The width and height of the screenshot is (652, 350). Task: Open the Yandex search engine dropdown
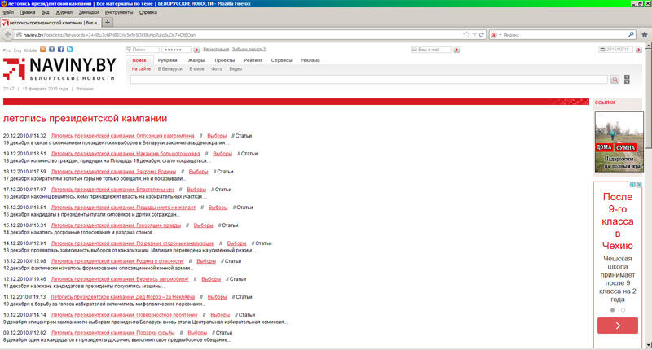(x=496, y=35)
